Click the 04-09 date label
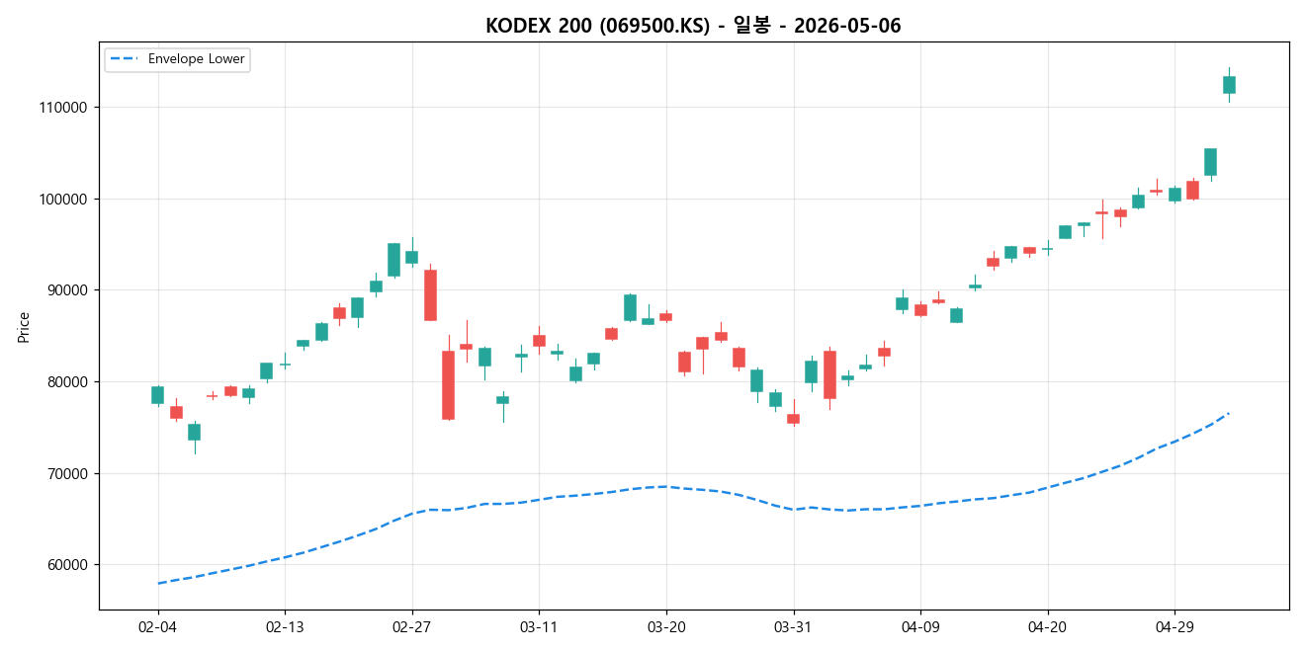 pos(920,627)
